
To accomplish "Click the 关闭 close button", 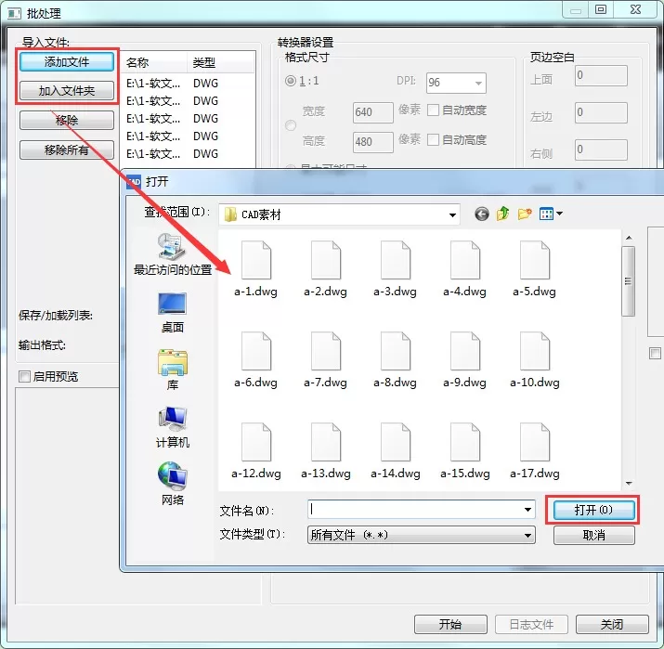I will click(612, 624).
